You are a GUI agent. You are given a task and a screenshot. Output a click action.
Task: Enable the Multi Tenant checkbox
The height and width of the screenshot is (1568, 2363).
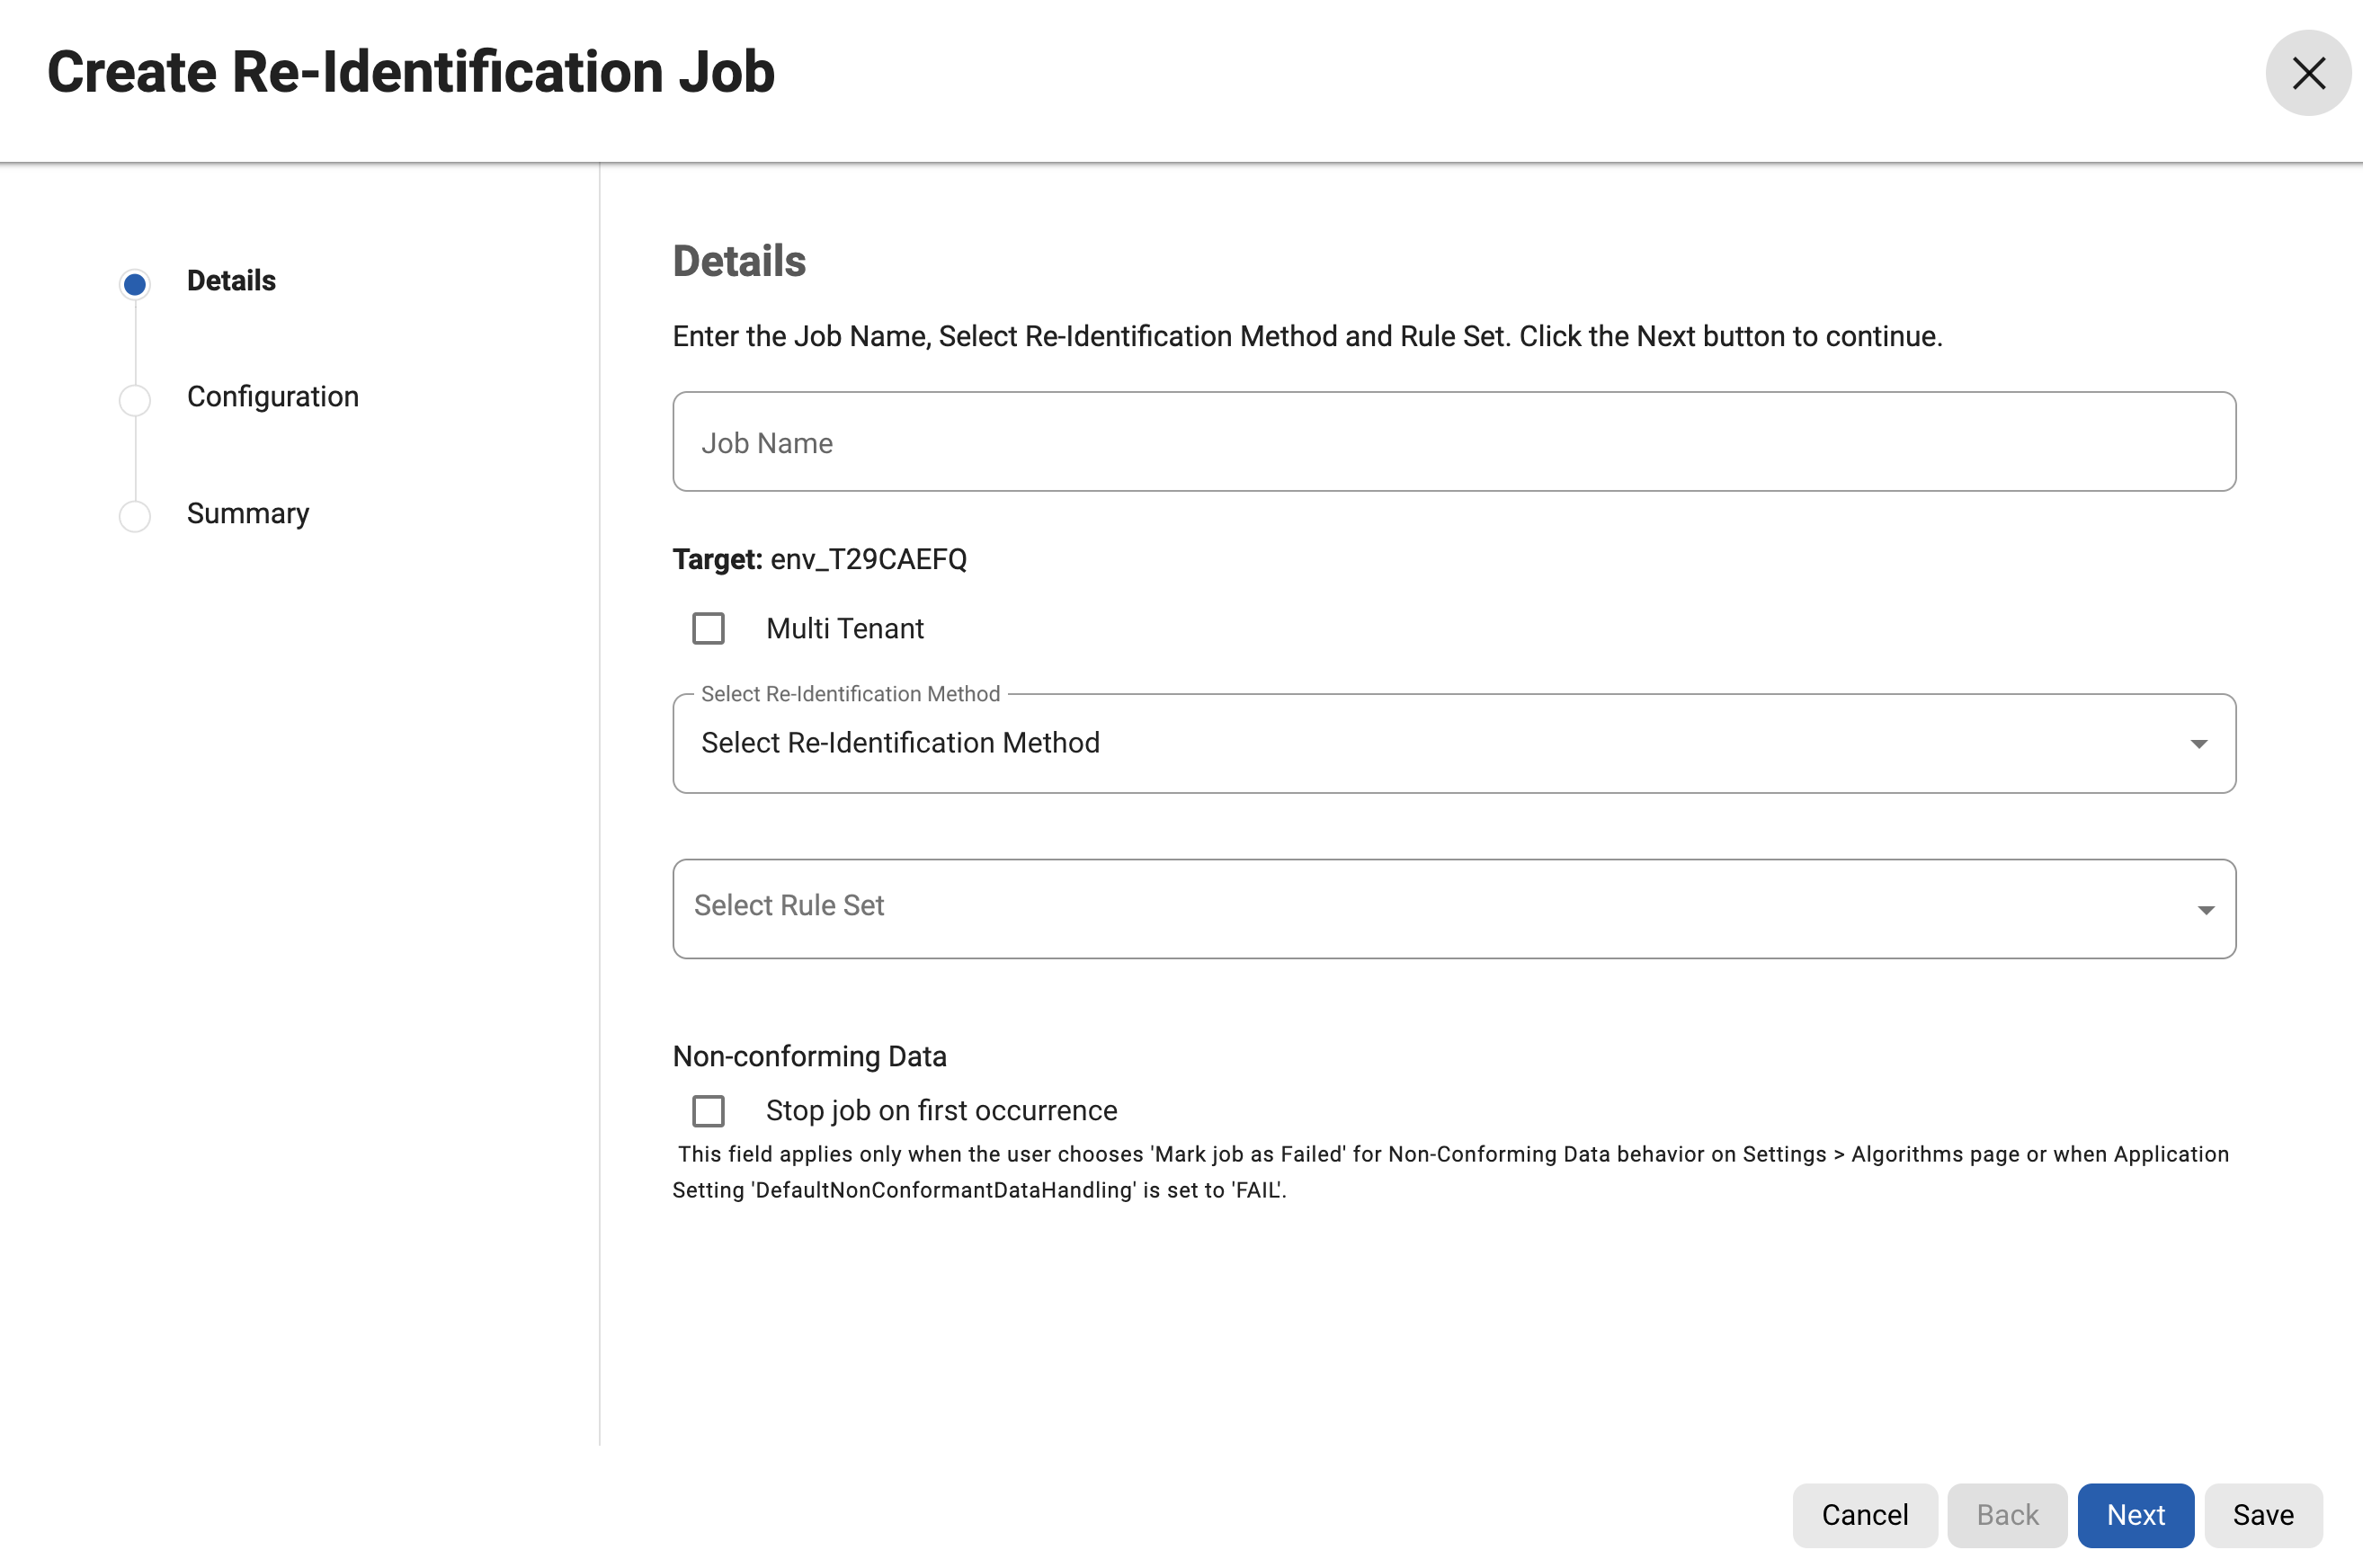coord(708,629)
